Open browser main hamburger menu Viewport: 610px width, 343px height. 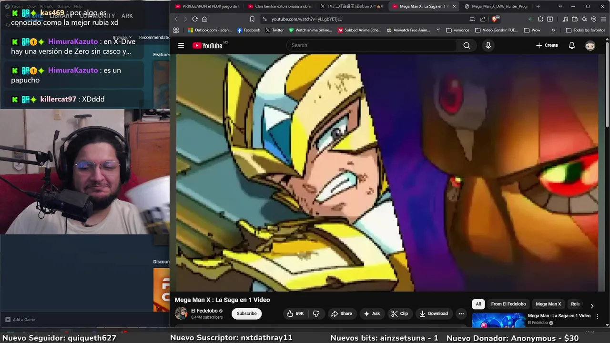[603, 19]
